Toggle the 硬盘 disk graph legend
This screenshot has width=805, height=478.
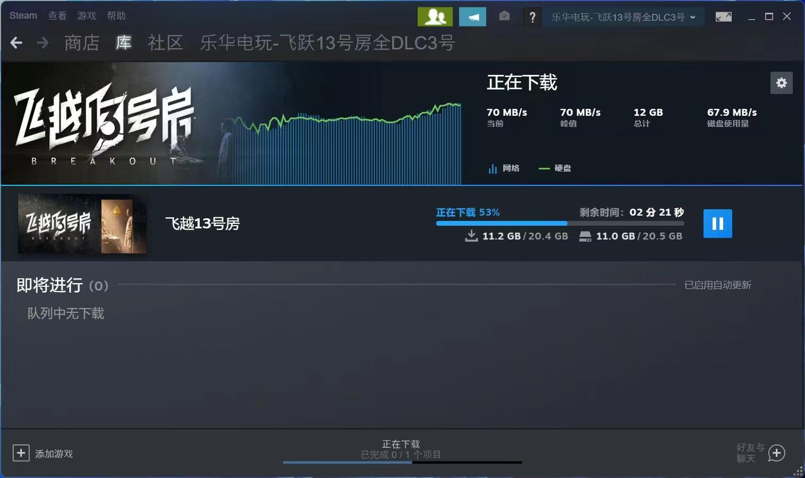(x=555, y=168)
